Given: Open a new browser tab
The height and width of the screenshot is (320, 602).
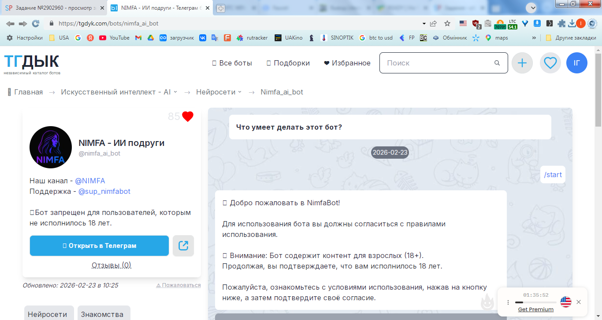Looking at the screenshot, I should pyautogui.click(x=221, y=8).
